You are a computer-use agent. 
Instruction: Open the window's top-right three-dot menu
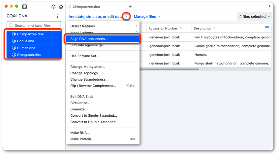(269, 7)
